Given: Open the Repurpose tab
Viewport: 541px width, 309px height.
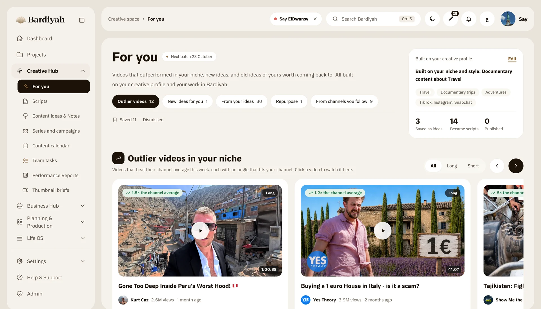Looking at the screenshot, I should tap(289, 101).
